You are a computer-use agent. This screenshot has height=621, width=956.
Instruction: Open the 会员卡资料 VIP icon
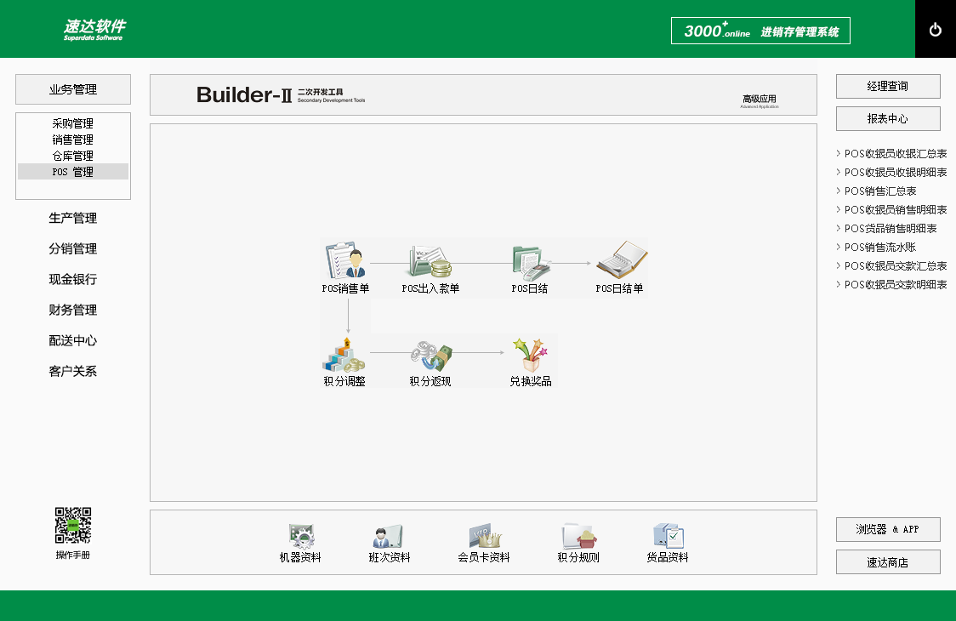coord(484,536)
